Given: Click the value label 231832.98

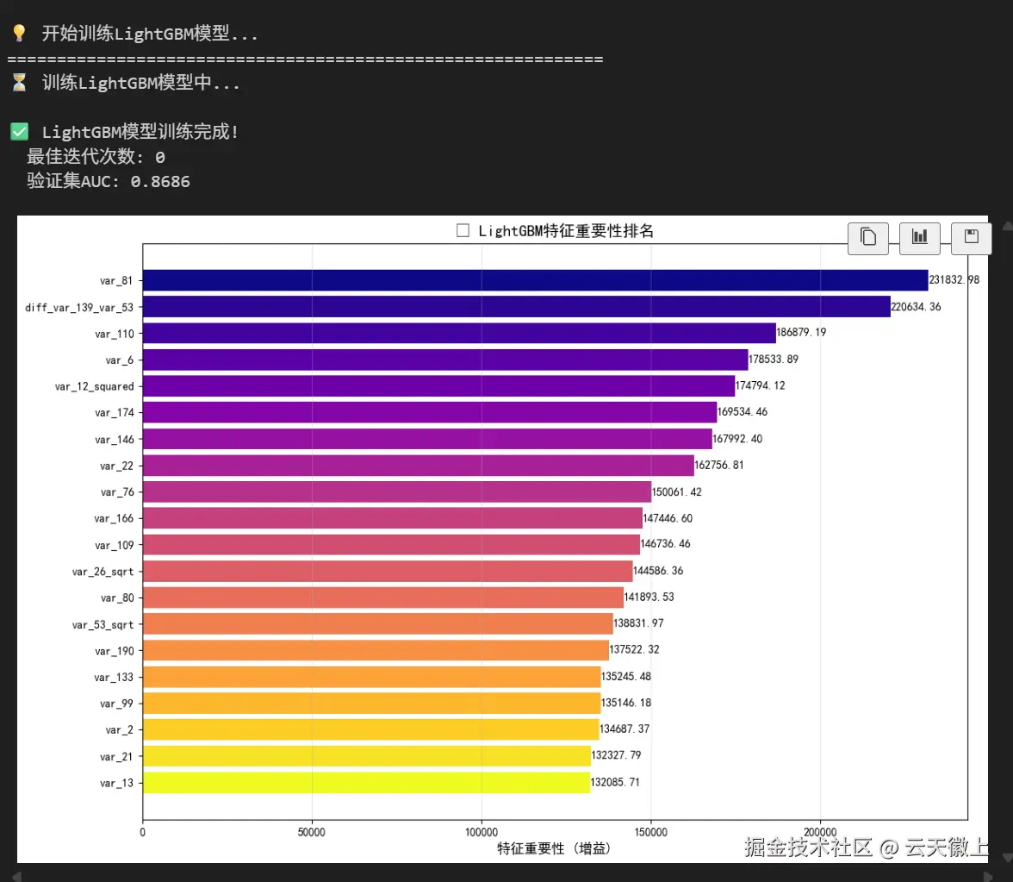Looking at the screenshot, I should [954, 279].
